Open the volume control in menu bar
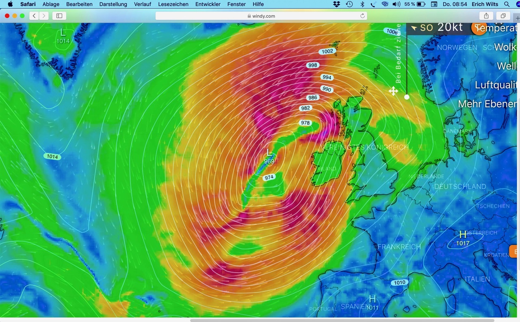Screen dimensions: 520x322 click(x=397, y=4)
